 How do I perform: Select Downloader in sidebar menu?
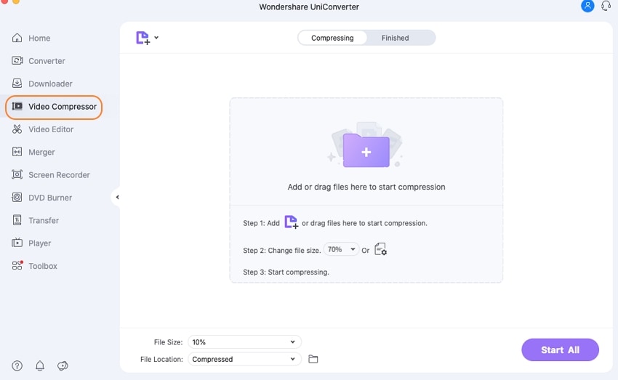[x=50, y=84]
